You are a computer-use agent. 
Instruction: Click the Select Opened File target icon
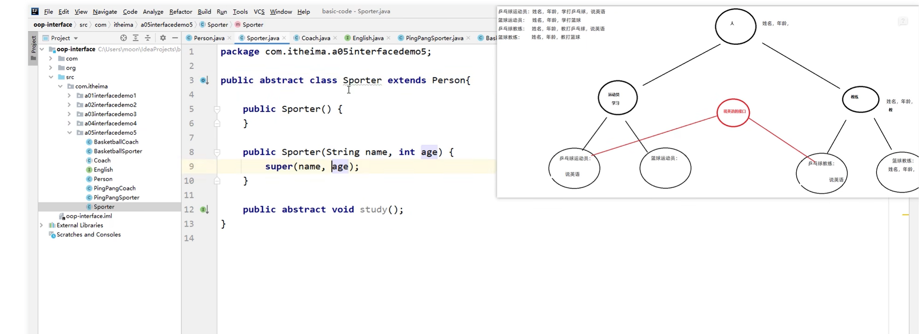tap(123, 38)
